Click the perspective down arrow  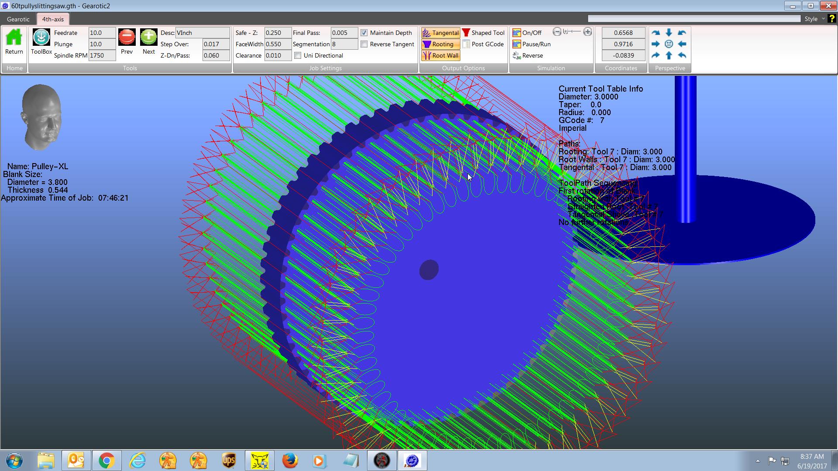(669, 33)
